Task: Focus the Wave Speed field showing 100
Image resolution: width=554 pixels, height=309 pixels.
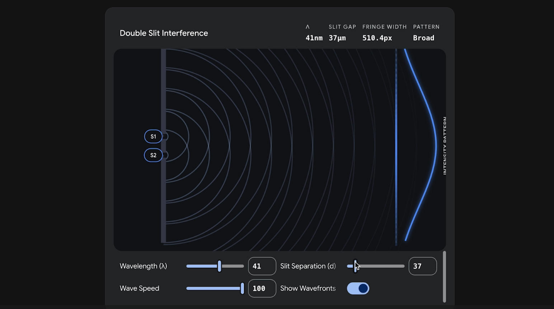Action: tap(262, 289)
